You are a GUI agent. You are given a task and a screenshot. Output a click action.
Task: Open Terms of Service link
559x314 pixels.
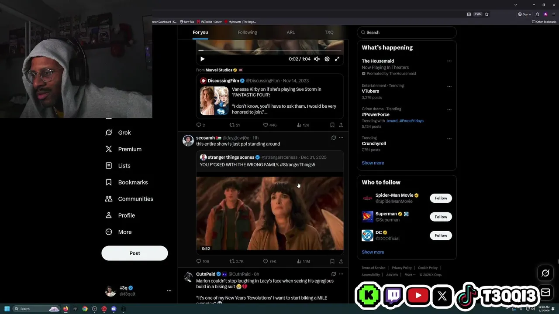click(373, 268)
